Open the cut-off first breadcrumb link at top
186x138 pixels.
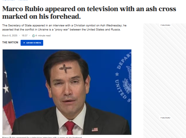click(8, 0)
